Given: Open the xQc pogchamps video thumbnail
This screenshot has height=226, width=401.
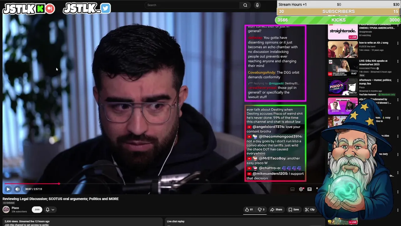Looking at the screenshot, I should click(343, 106).
